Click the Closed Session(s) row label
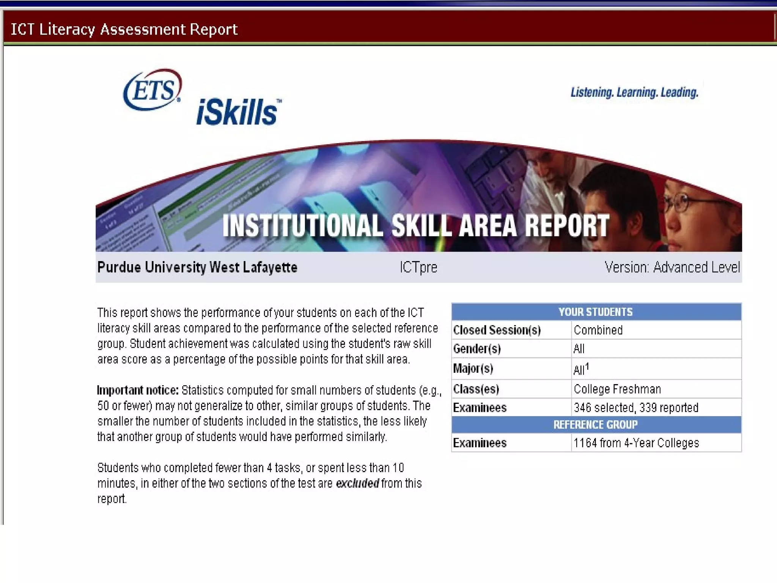Screen dimensions: 777x583 tap(497, 330)
